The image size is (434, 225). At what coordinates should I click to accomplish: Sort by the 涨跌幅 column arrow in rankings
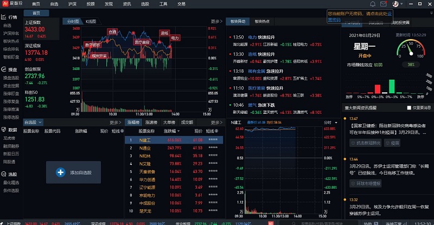pos(178,131)
